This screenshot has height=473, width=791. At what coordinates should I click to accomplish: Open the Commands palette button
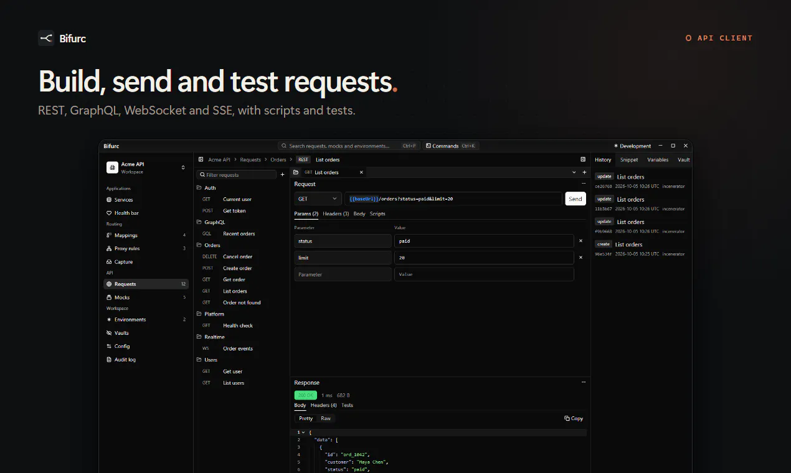pos(451,146)
